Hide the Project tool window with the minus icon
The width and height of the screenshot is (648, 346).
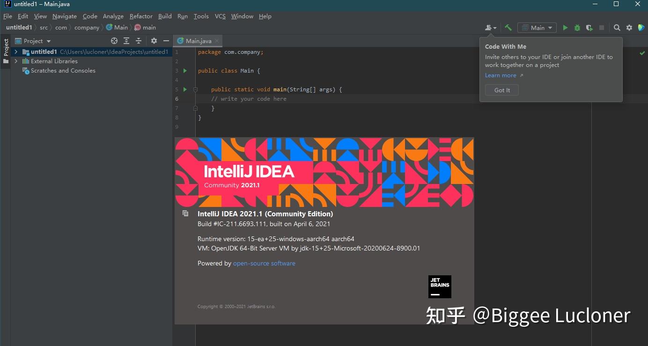166,41
